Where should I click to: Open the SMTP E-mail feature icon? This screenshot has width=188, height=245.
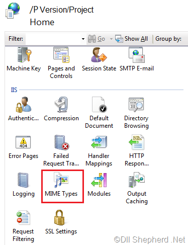(x=137, y=55)
